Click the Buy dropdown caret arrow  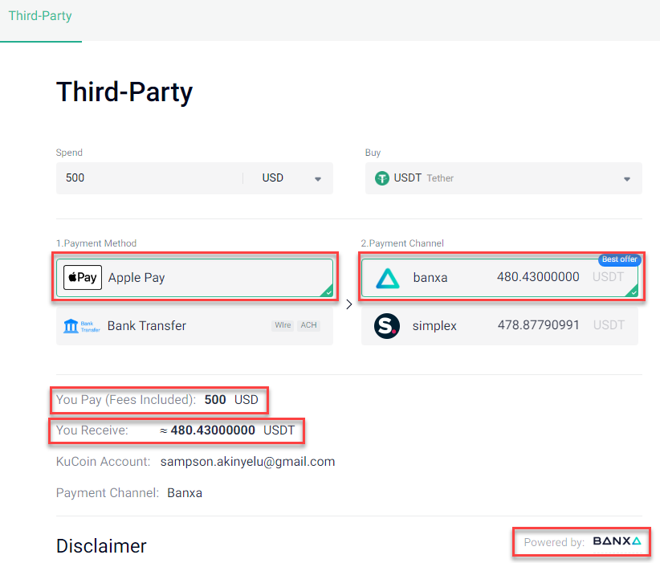click(x=627, y=179)
